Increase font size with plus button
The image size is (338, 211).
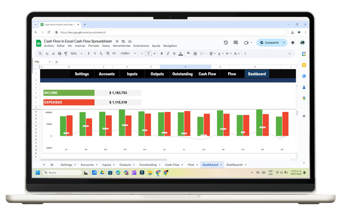(155, 54)
